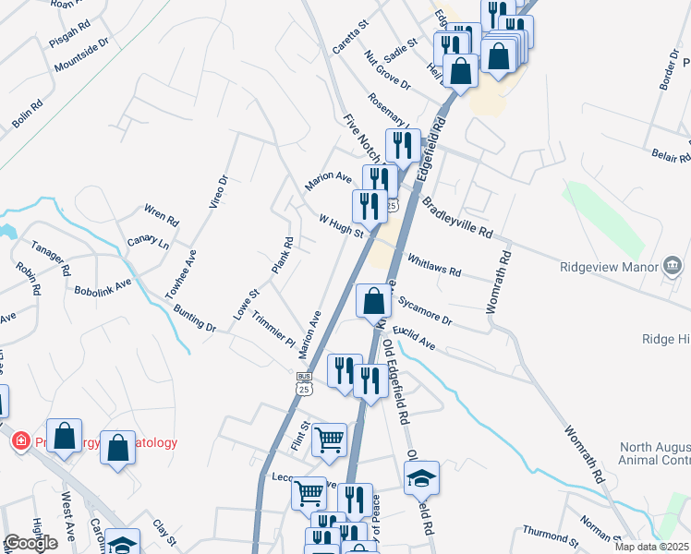The width and height of the screenshot is (691, 554).
Task: Select the Ridgeview Manor place label
Action: point(609,267)
